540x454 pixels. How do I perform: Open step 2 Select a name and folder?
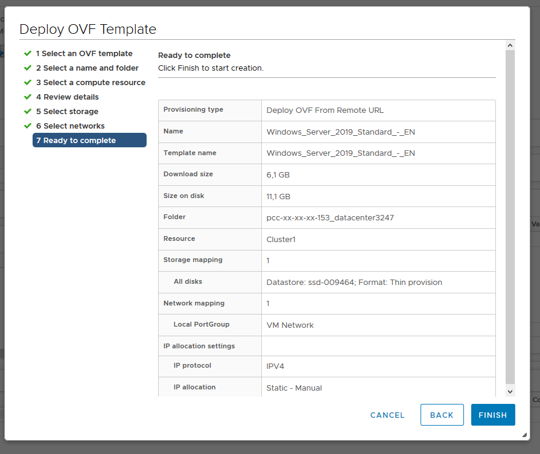[87, 68]
